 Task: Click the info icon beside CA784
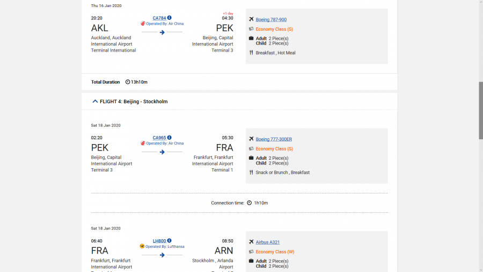click(170, 18)
